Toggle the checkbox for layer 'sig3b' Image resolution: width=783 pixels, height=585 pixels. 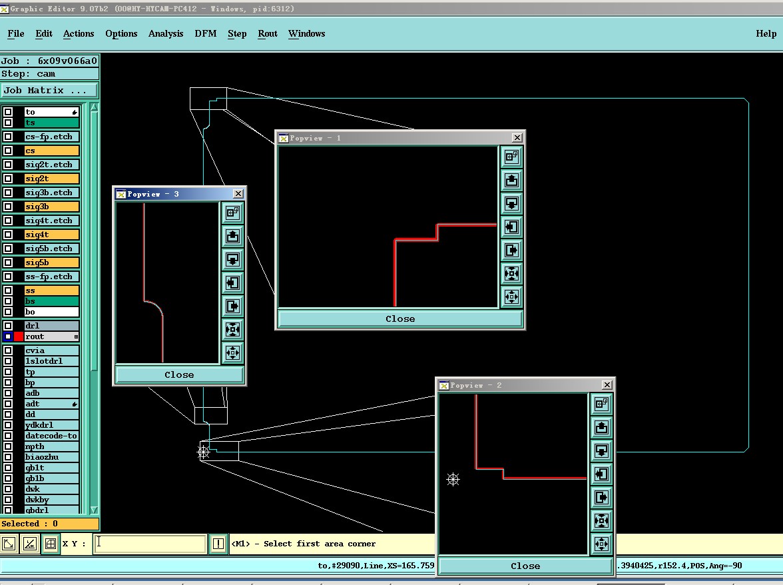(x=8, y=207)
